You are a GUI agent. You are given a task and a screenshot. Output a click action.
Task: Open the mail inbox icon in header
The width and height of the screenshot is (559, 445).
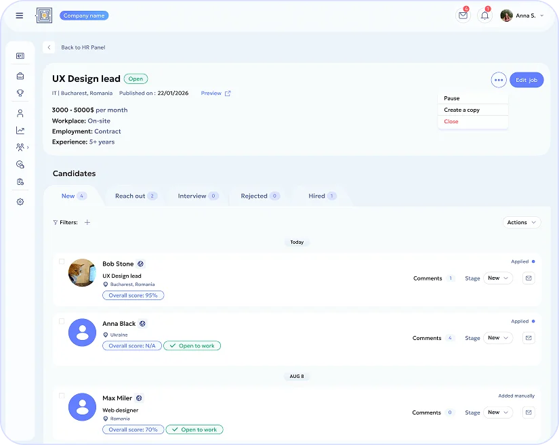tap(463, 16)
